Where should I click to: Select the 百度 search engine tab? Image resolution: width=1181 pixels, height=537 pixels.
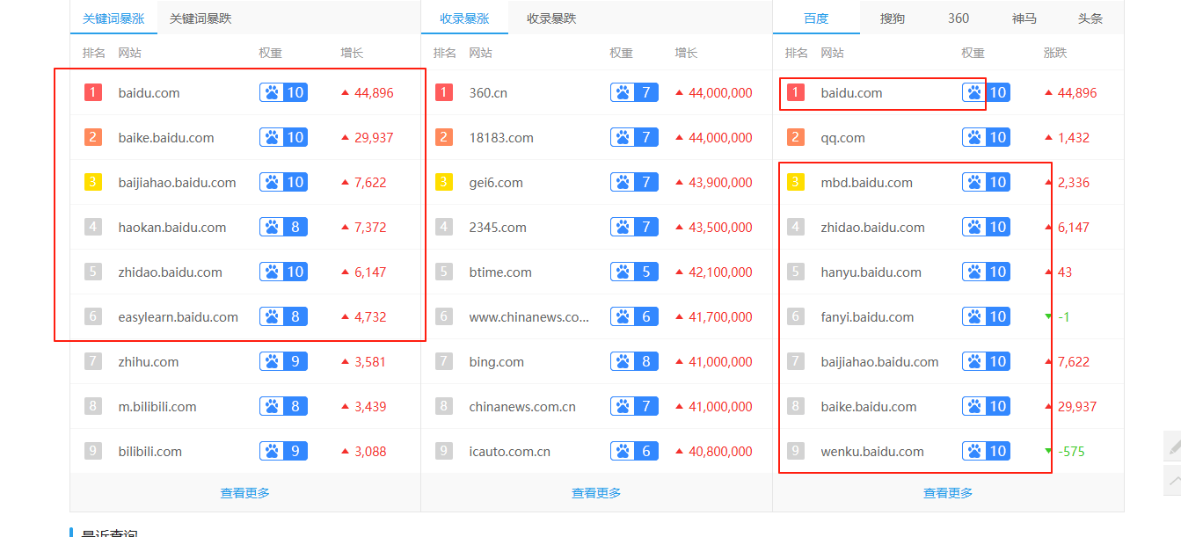coord(816,18)
